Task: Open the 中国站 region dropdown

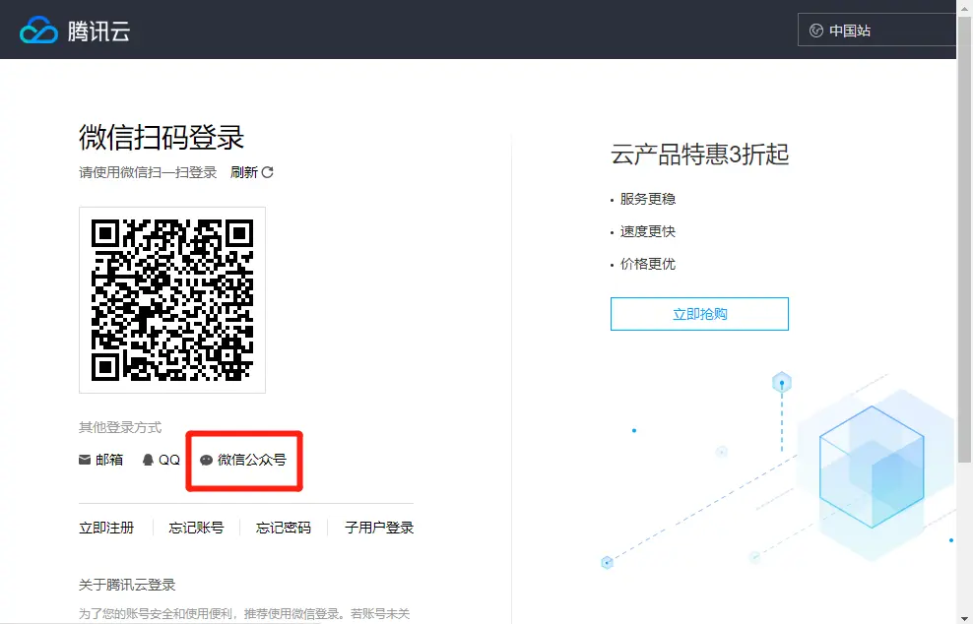Action: point(876,30)
